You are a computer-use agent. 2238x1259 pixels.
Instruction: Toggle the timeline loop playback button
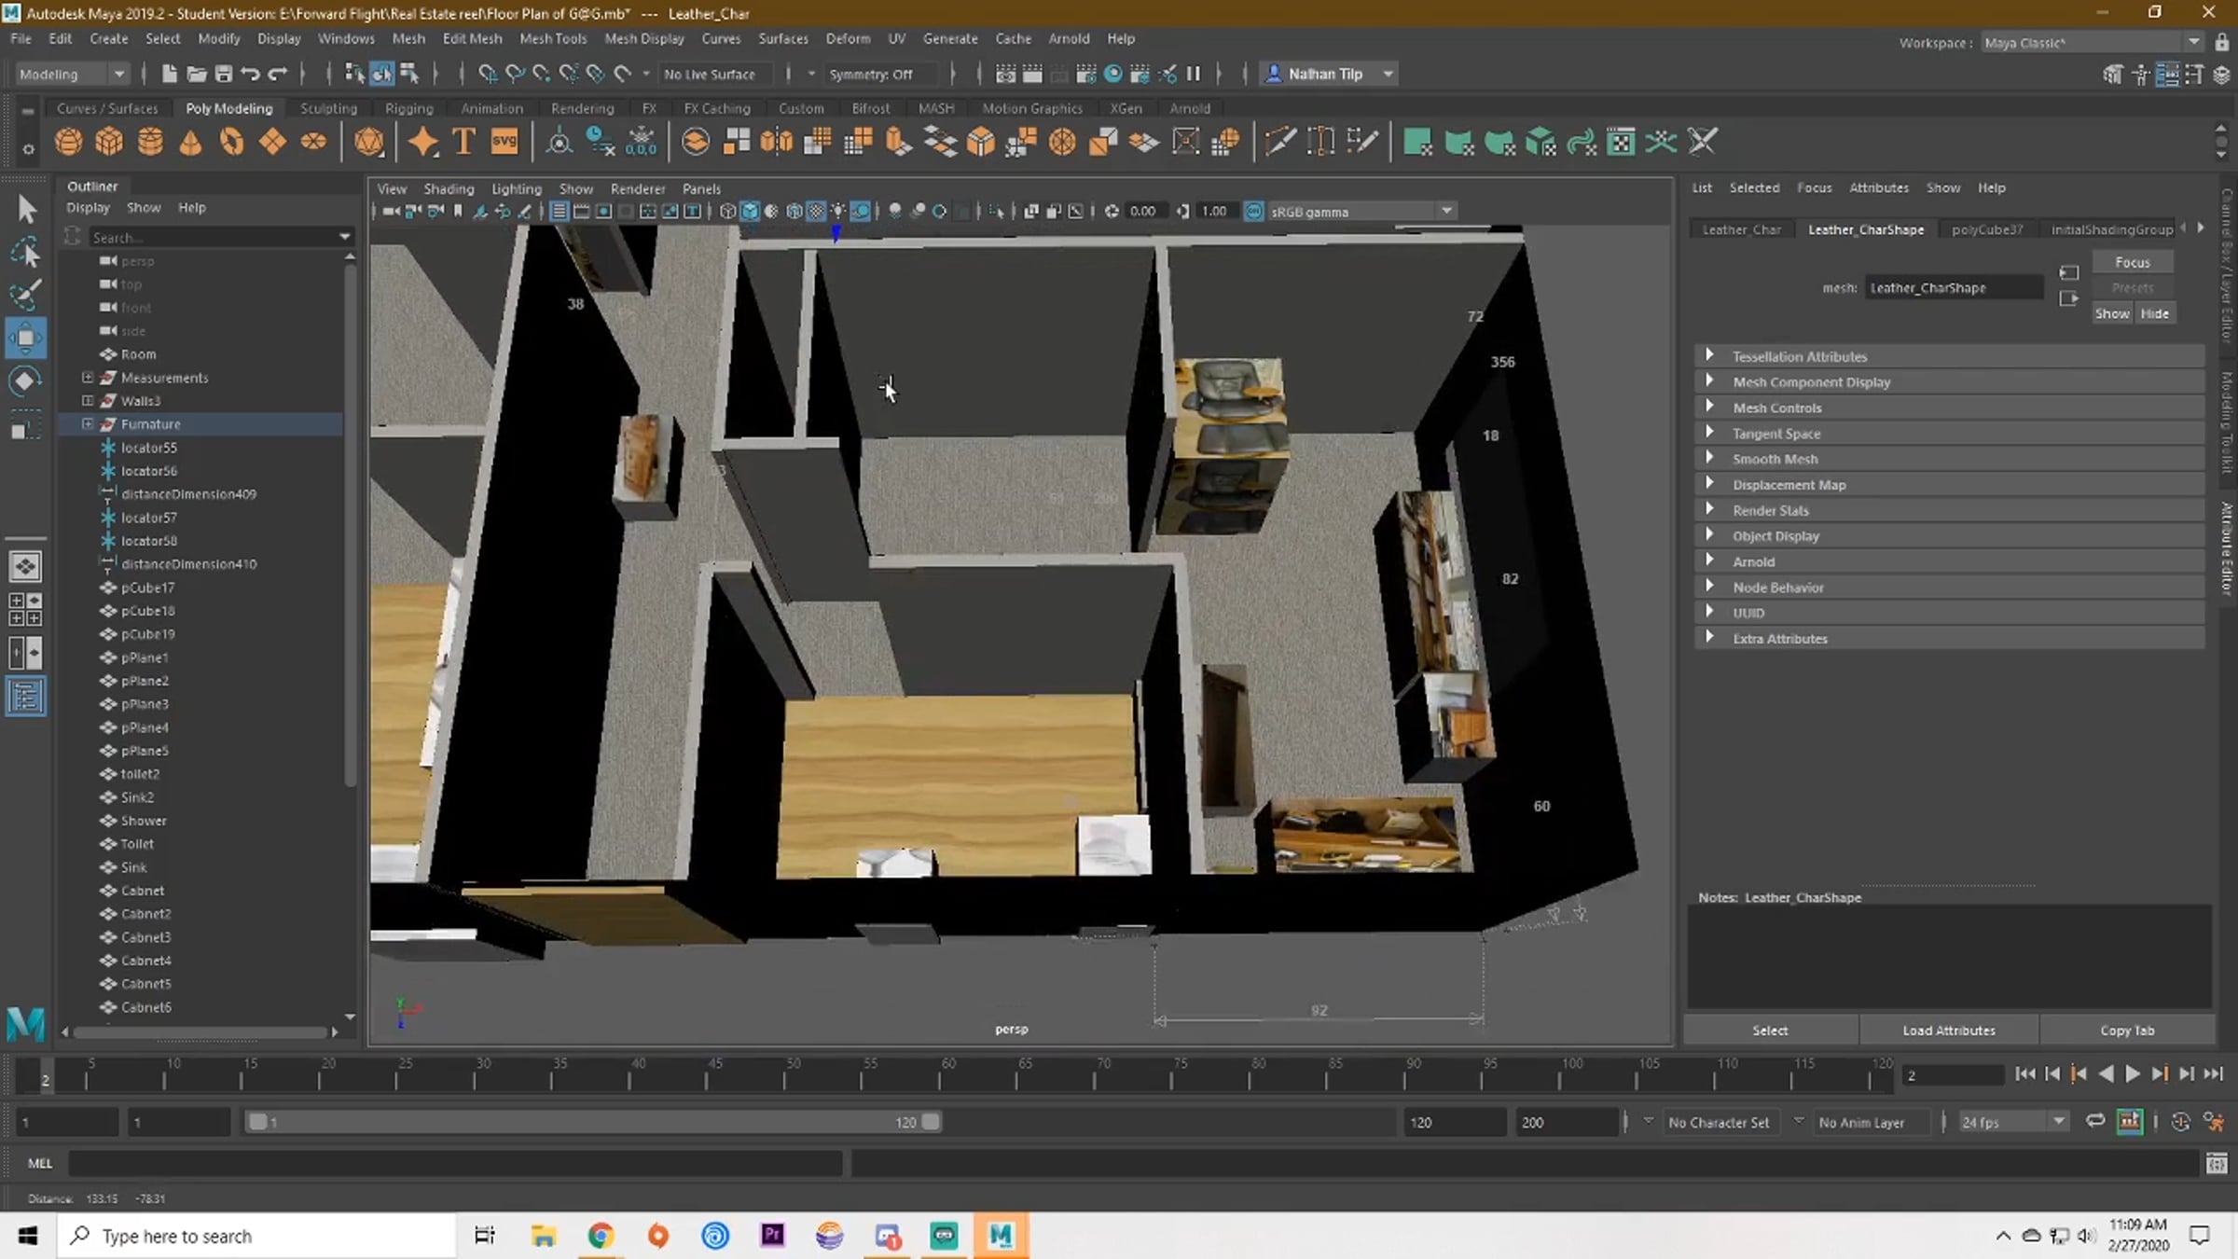[x=2094, y=1122]
